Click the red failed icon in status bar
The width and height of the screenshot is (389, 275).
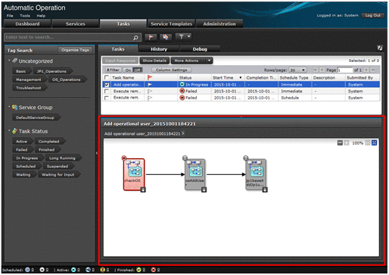153,270
